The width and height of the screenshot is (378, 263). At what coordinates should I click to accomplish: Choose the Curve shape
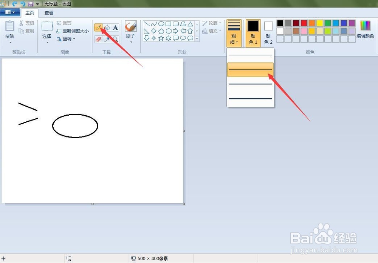154,24
